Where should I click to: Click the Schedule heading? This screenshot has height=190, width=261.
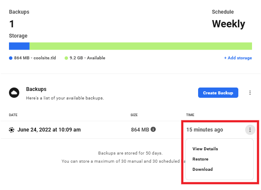pyautogui.click(x=223, y=12)
